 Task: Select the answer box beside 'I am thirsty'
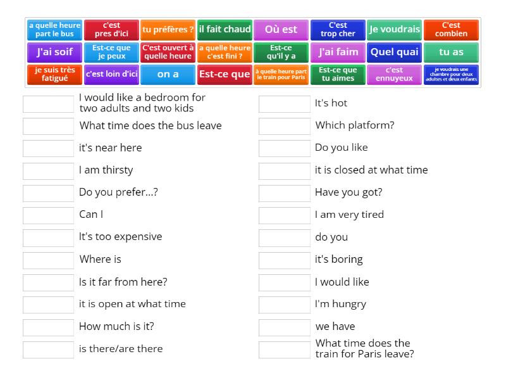[49, 170]
